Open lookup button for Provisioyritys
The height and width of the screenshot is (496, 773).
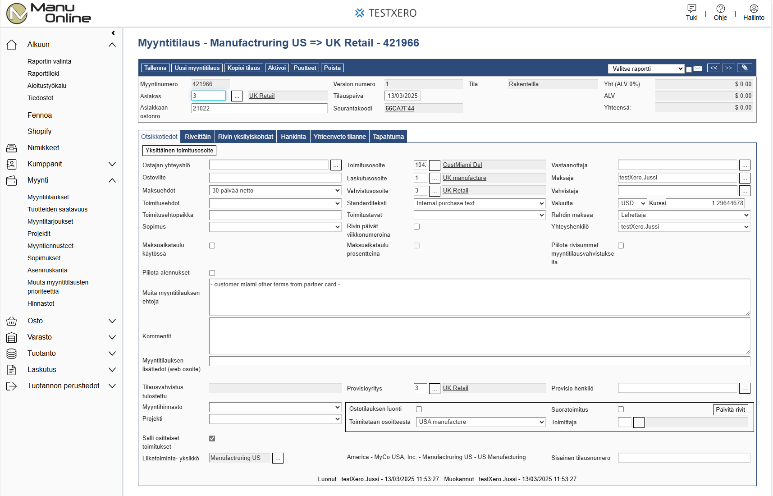(x=435, y=388)
